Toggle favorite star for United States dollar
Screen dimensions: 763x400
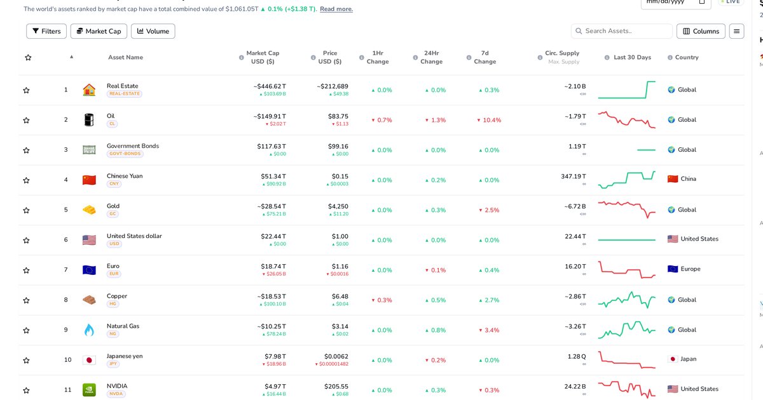click(x=26, y=241)
